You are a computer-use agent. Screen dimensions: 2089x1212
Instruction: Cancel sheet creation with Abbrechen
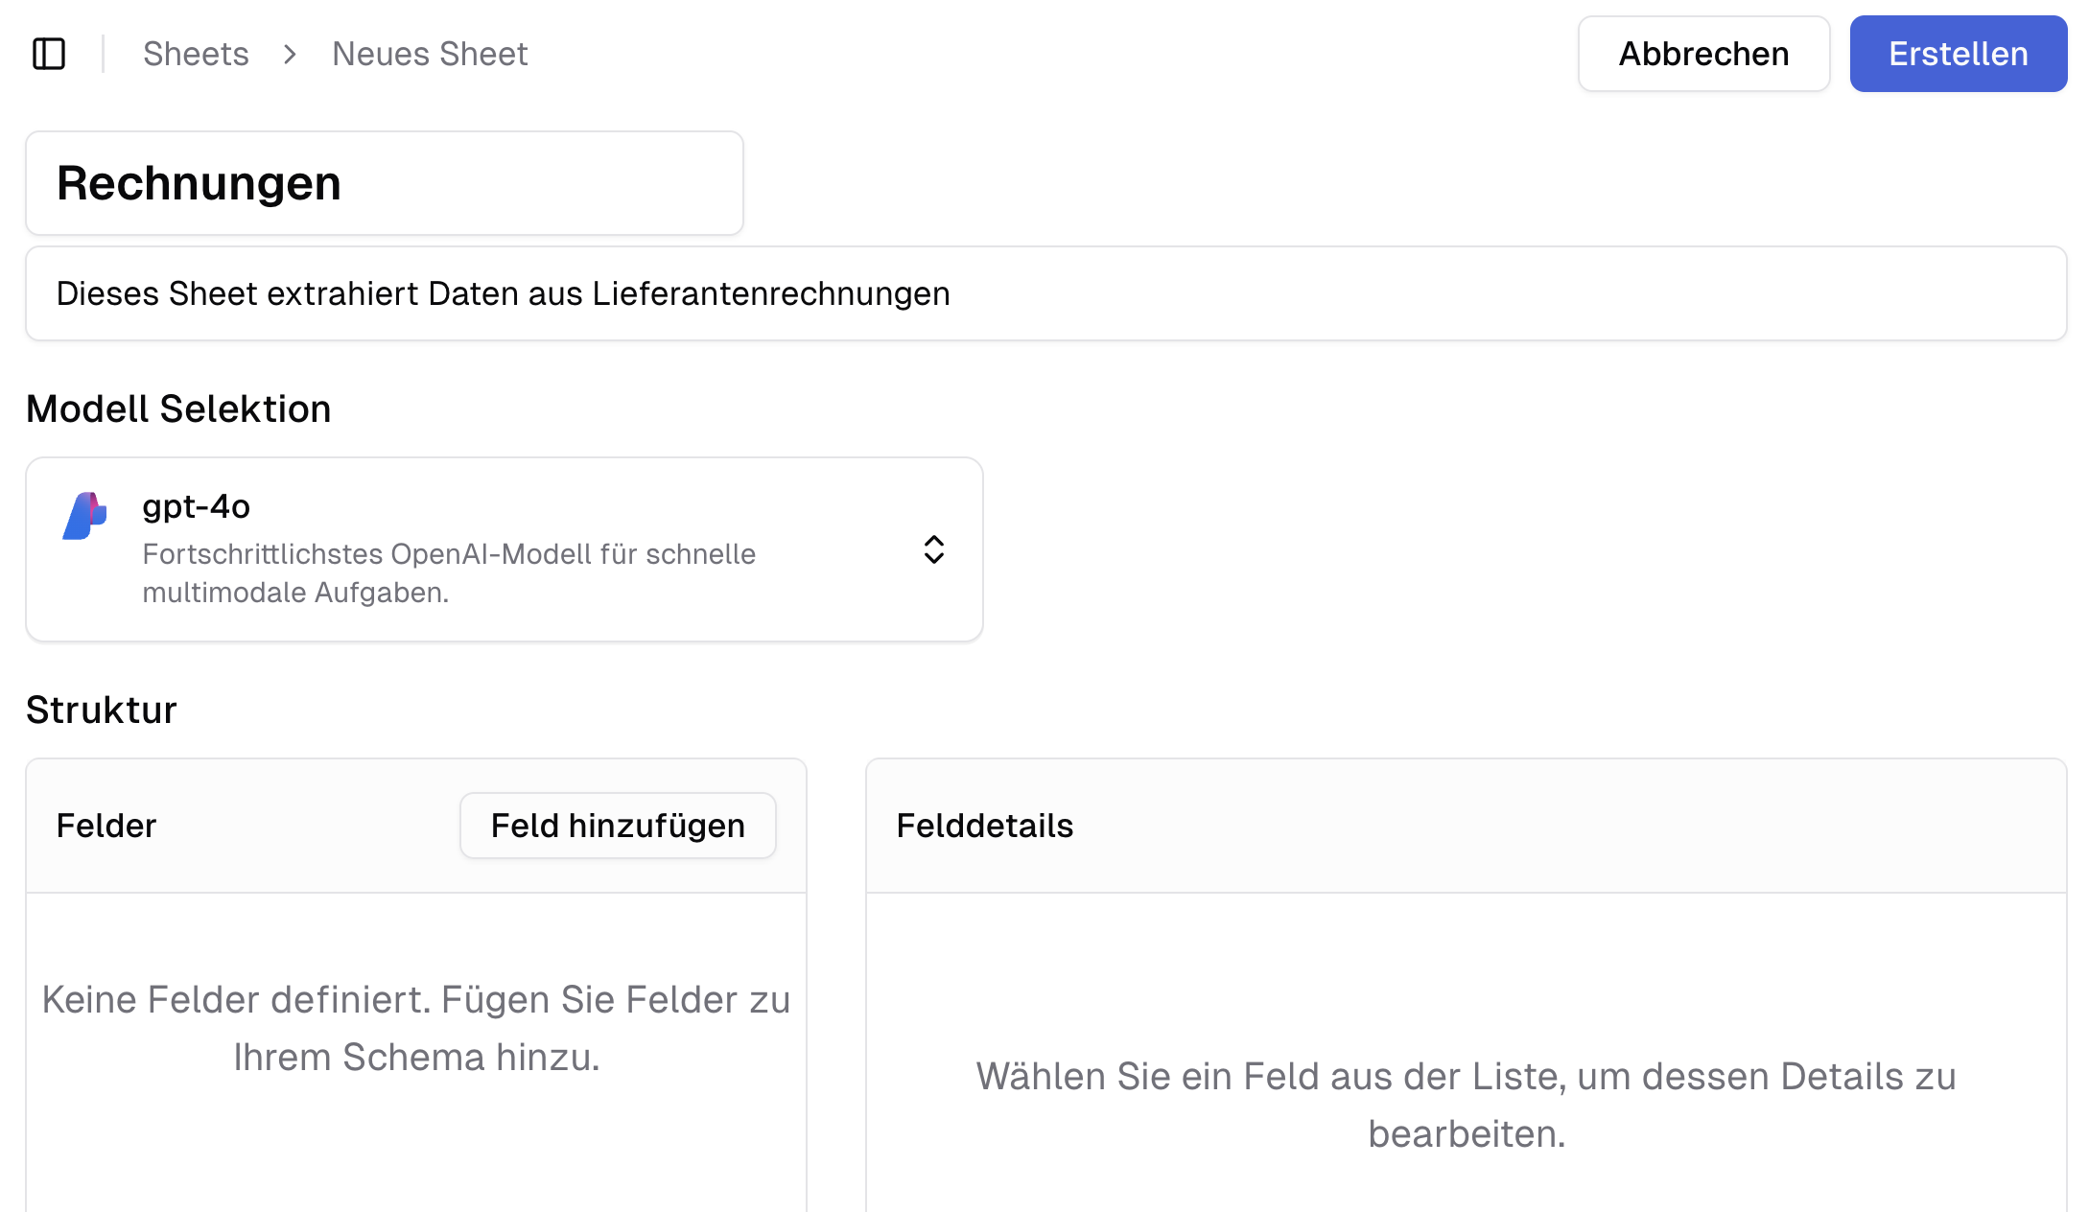click(x=1703, y=54)
